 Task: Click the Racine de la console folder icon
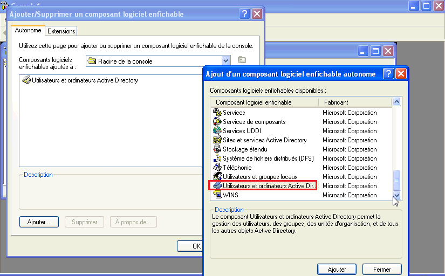click(x=92, y=61)
